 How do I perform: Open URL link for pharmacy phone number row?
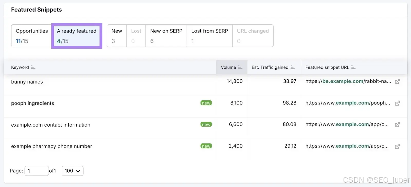[347, 146]
